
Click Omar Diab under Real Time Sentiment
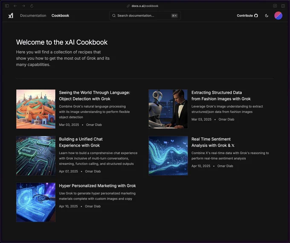225,166
